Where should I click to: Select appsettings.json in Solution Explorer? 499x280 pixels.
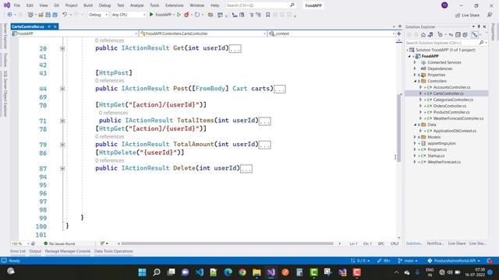click(x=441, y=143)
